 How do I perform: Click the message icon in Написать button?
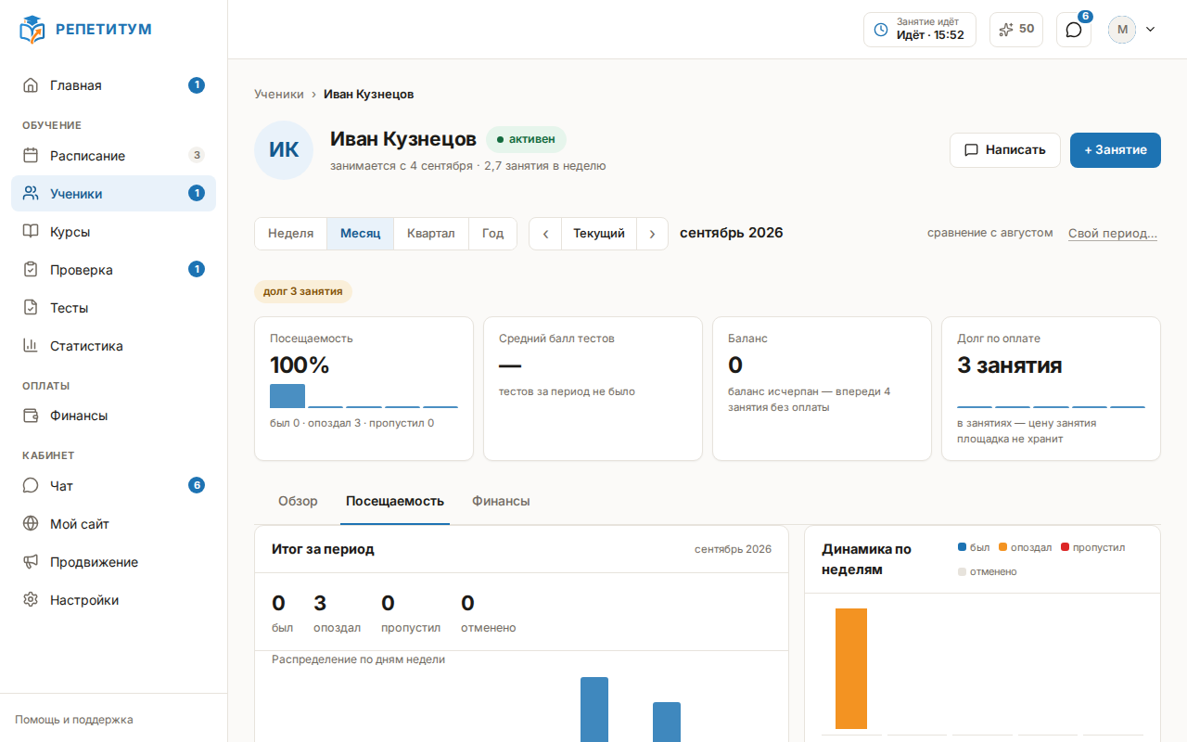(x=972, y=150)
